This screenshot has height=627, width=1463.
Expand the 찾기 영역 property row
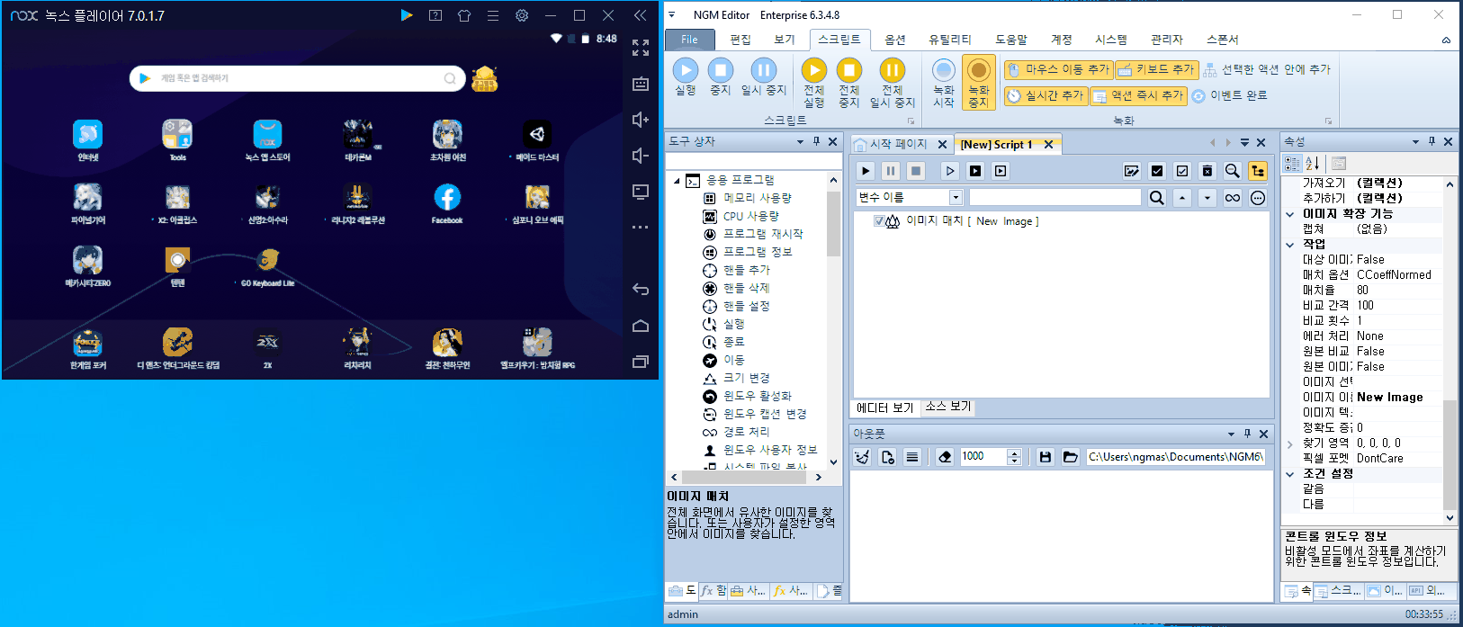click(1290, 443)
